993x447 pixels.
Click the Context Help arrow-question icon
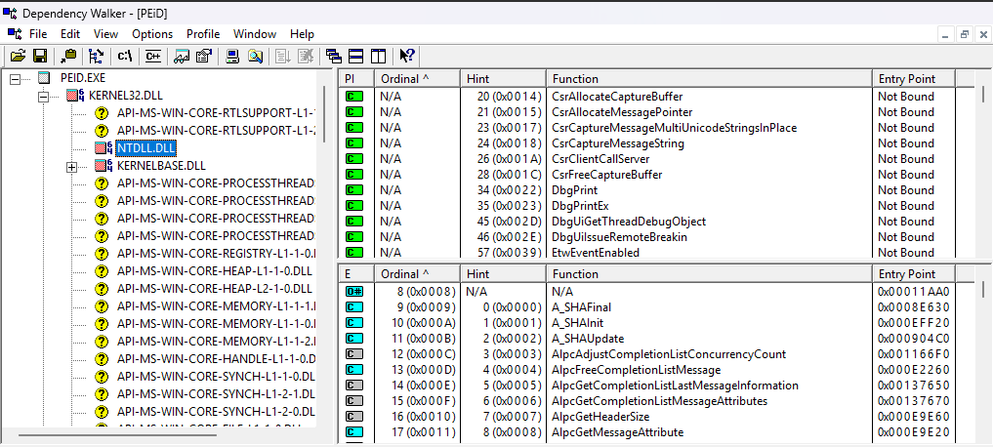pyautogui.click(x=406, y=57)
